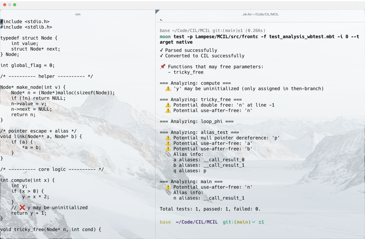Click the chevron after git:(main) in the prompt
365x239 pixels.
[x=253, y=222]
